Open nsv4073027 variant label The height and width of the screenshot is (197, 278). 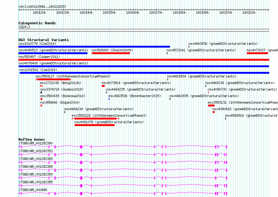262,50
